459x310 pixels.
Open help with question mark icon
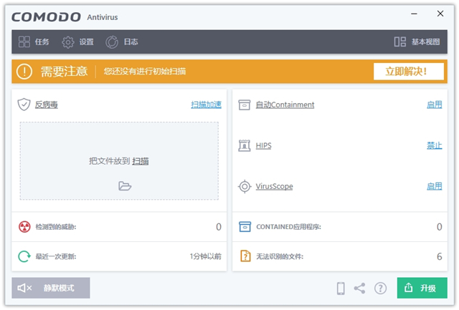click(x=380, y=289)
